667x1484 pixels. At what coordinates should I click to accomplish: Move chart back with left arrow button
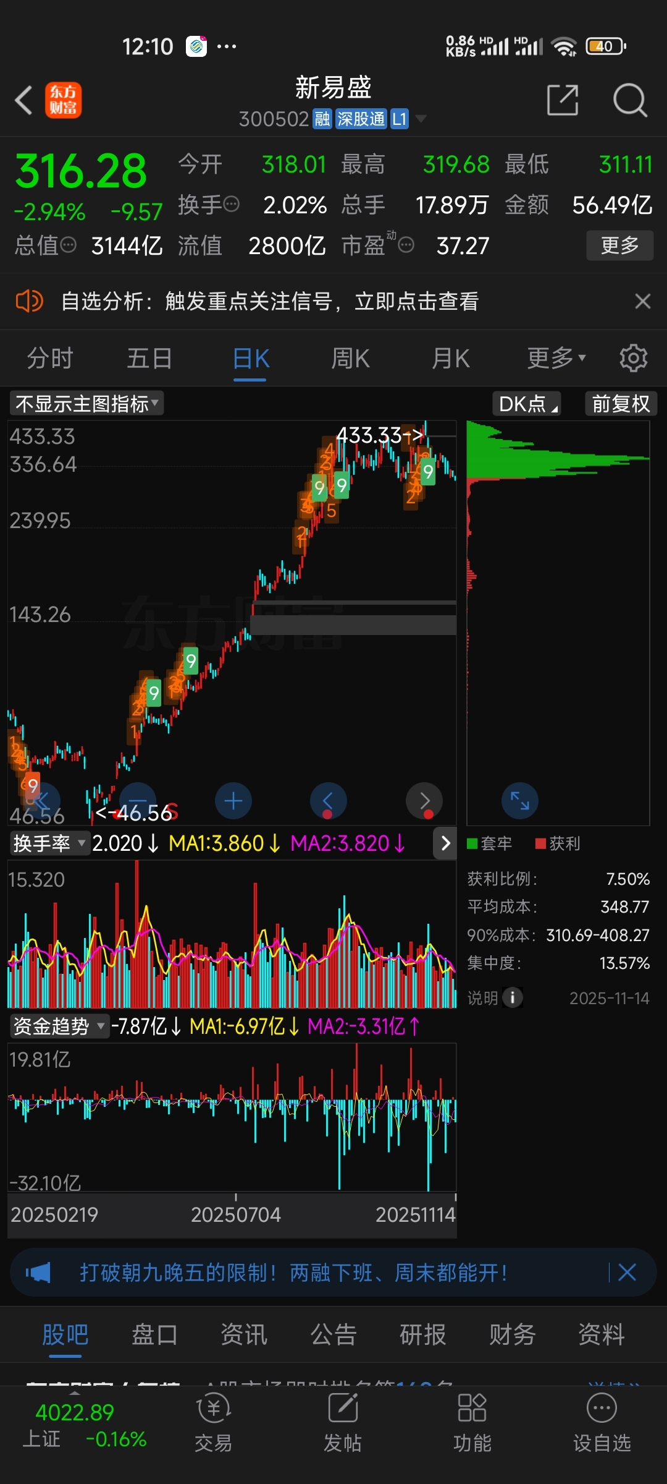click(329, 801)
